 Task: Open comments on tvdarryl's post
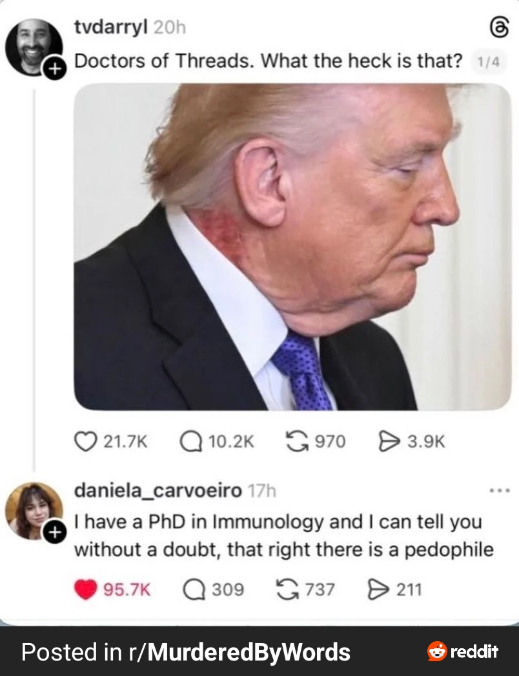point(191,441)
